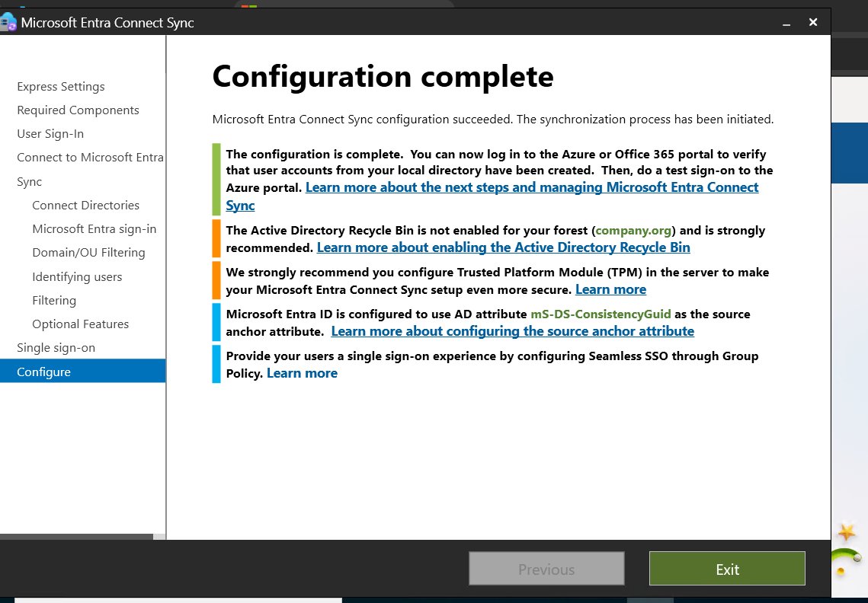868x603 pixels.
Task: Select the highlighted Configure step
Action: click(x=82, y=372)
